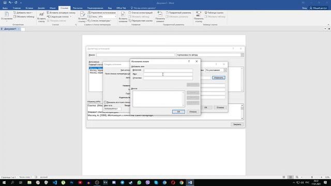Click the Вставить ссылку citation icon

(x=83, y=14)
